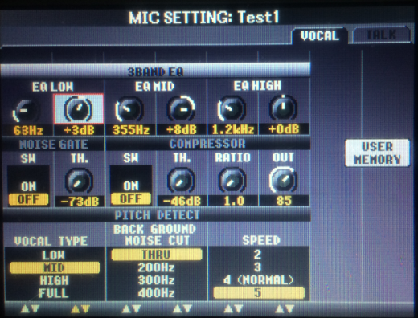Screen dimensions: 418x318
Task: Select the EQ MID frequency knob (355Hz)
Action: [x=129, y=109]
